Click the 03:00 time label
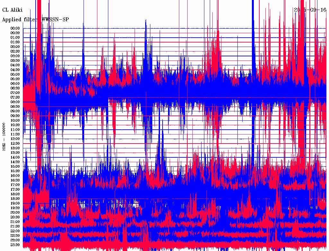The width and height of the screenshot is (329, 251). [15, 56]
